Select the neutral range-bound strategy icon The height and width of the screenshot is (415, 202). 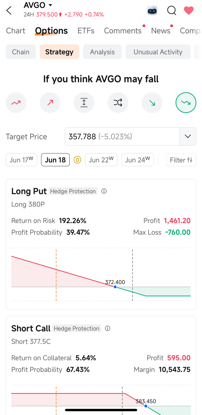click(x=84, y=102)
